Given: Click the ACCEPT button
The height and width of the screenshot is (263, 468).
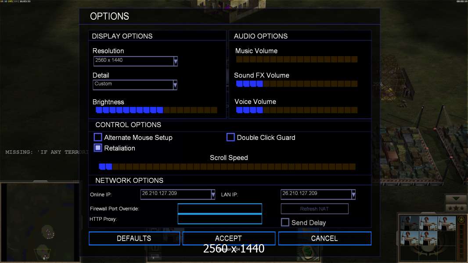Looking at the screenshot, I should (229, 238).
